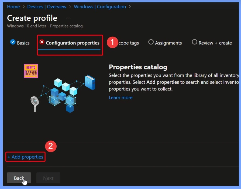
Task: Click the red error icon on Configuration properties
Action: point(42,42)
